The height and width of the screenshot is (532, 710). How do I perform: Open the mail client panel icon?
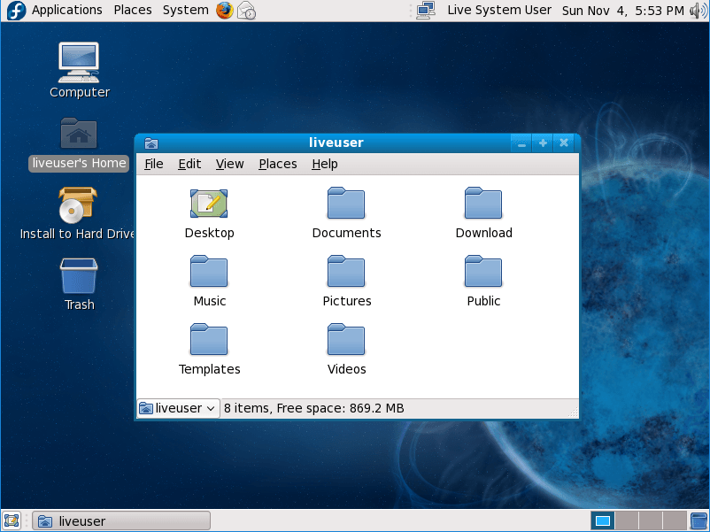(247, 11)
